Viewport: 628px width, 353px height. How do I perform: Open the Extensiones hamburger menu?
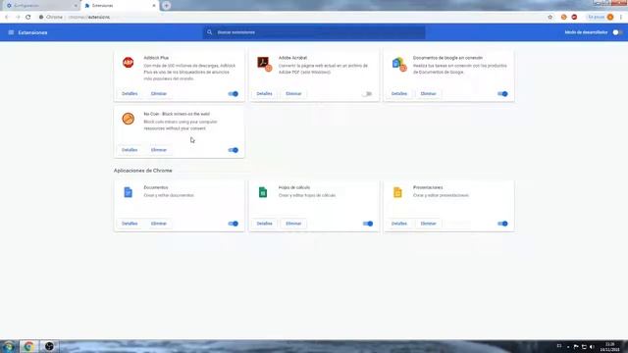(11, 32)
